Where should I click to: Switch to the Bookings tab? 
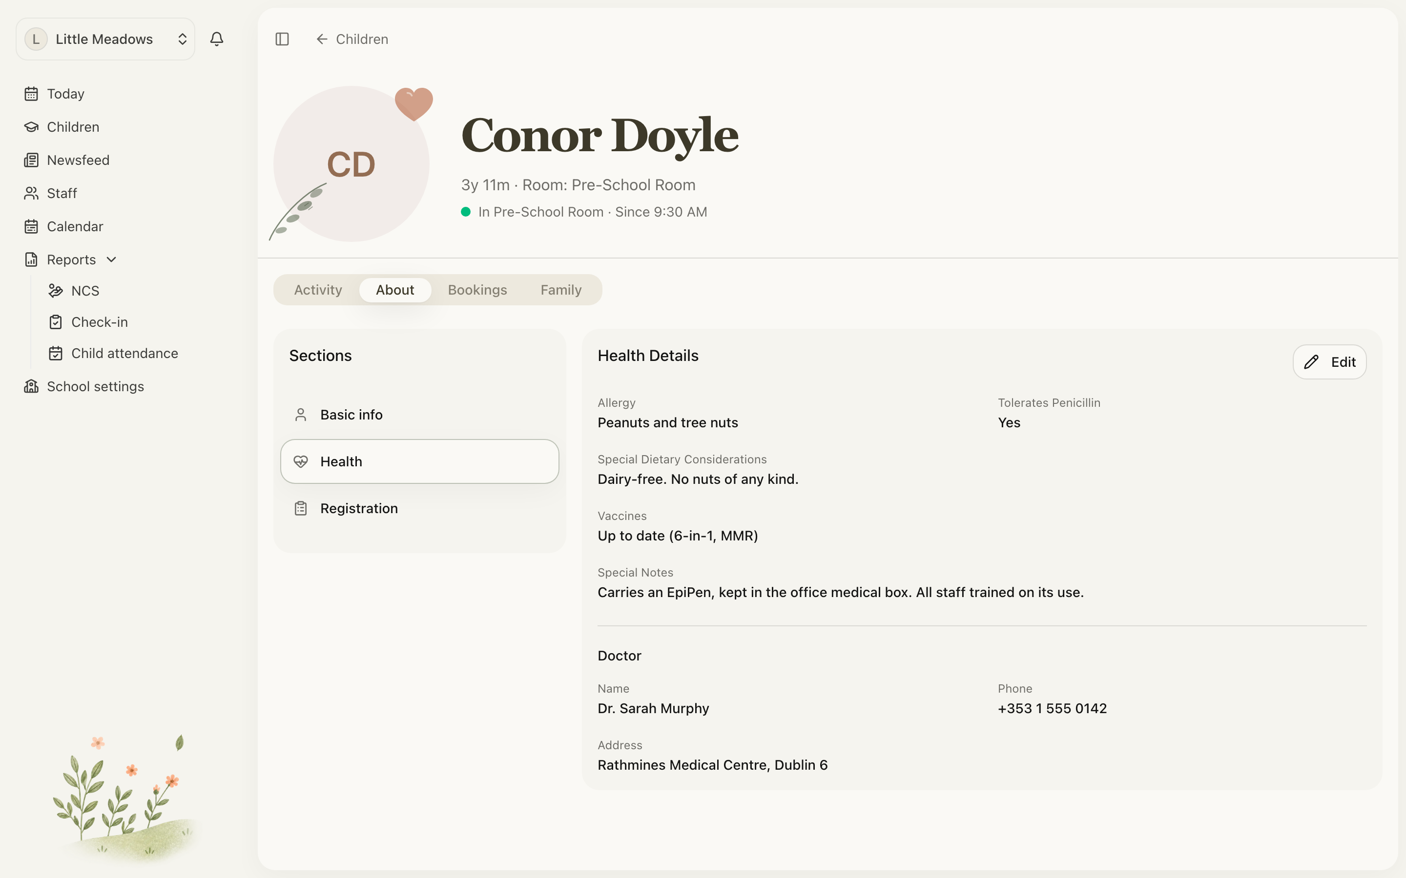click(477, 290)
